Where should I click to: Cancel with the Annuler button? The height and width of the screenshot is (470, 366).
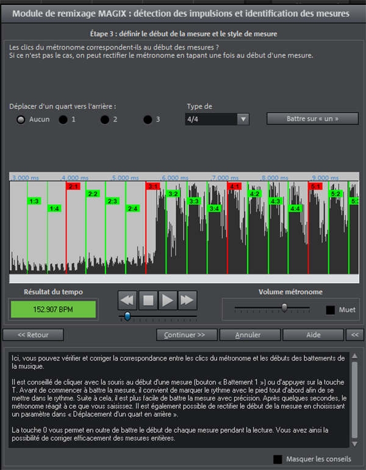click(250, 335)
